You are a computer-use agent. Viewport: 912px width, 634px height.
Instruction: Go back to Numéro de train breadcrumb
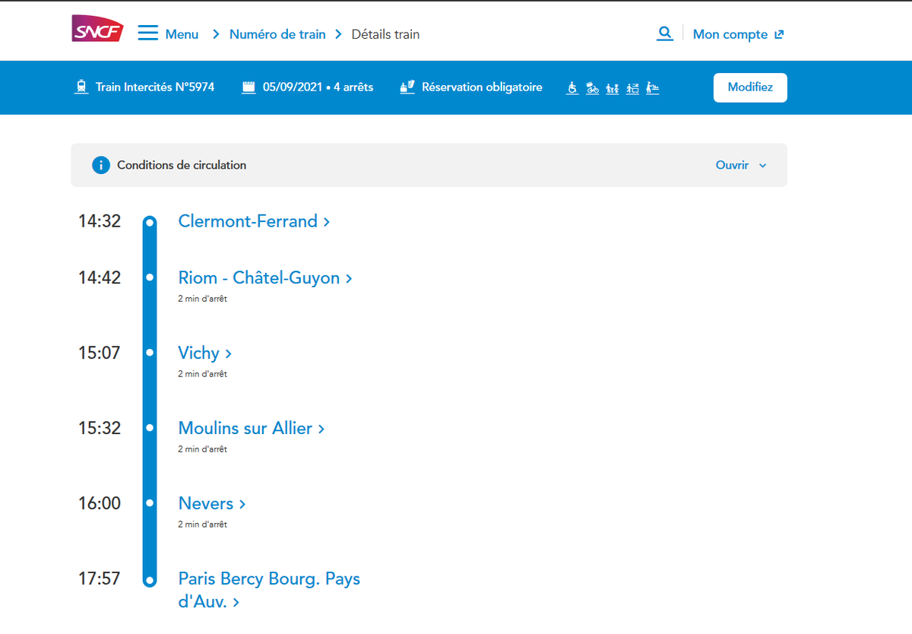pos(277,34)
